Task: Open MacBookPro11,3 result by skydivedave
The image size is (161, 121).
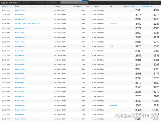Action: (20, 105)
